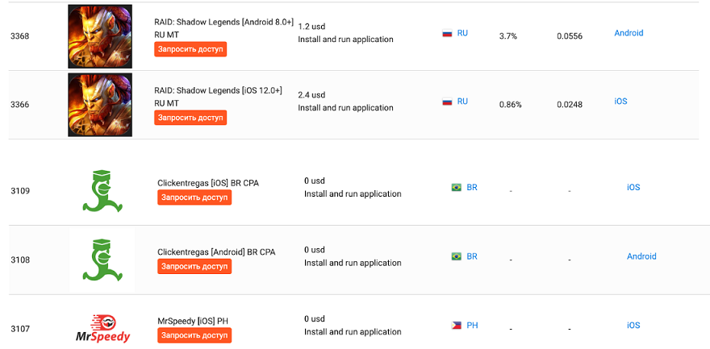This screenshot has height=349, width=710.
Task: Follow iOS platform link for offer 3107
Action: [633, 325]
